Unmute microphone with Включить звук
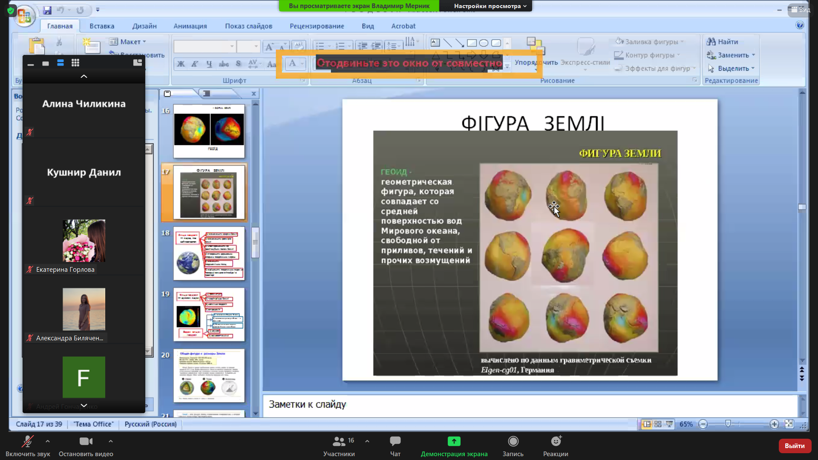The height and width of the screenshot is (460, 818). 28,442
